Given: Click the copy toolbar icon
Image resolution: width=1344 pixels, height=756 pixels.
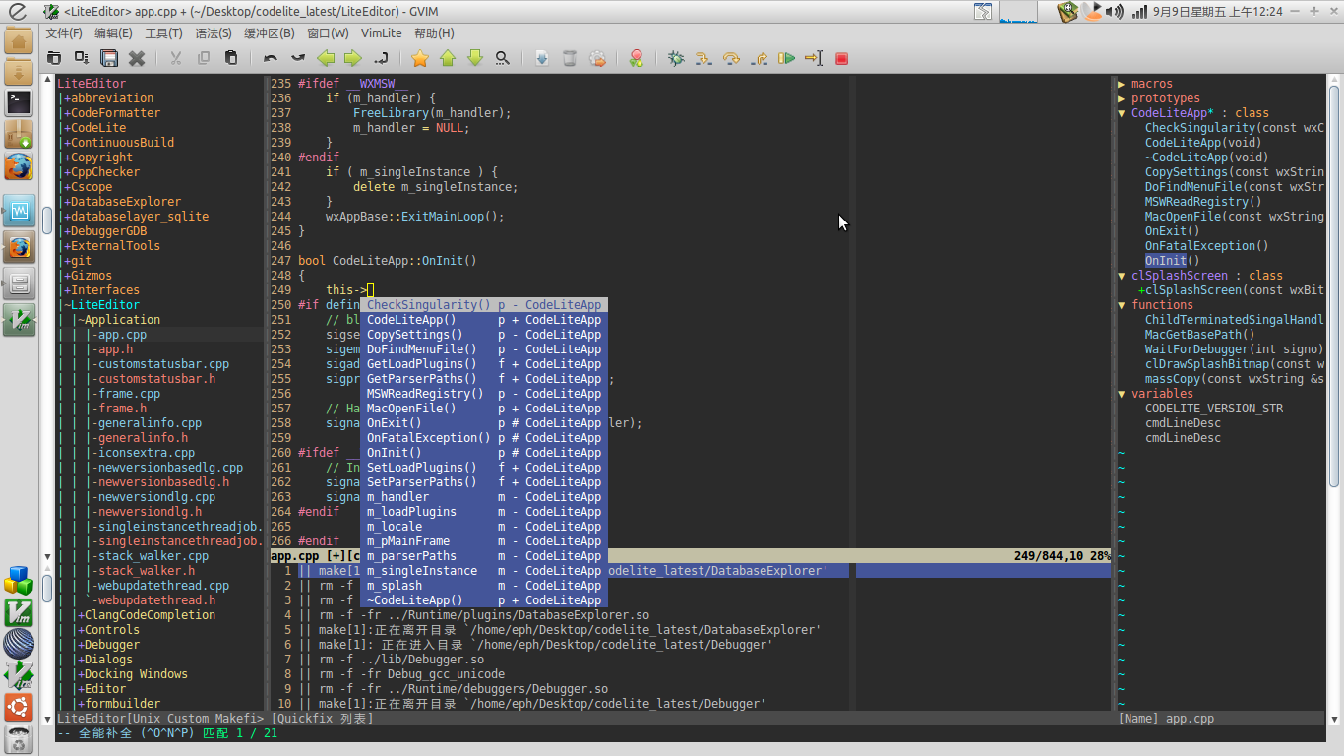Looking at the screenshot, I should tap(204, 58).
